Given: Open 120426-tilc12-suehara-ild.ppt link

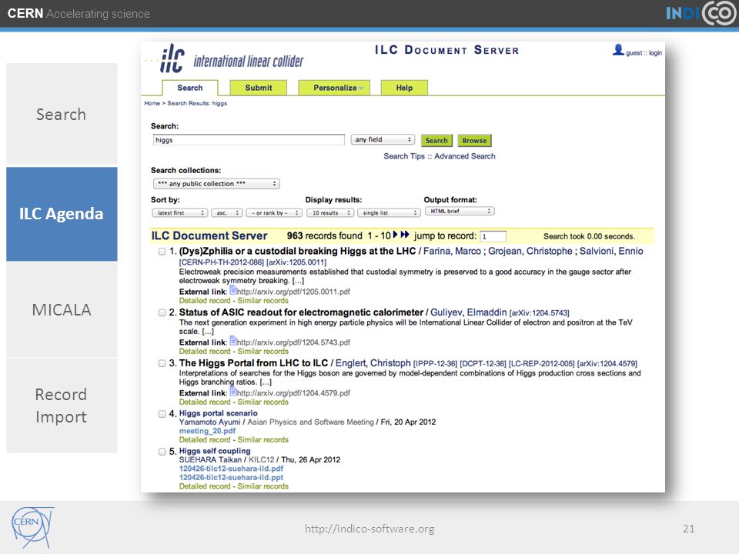Looking at the screenshot, I should coord(231,478).
